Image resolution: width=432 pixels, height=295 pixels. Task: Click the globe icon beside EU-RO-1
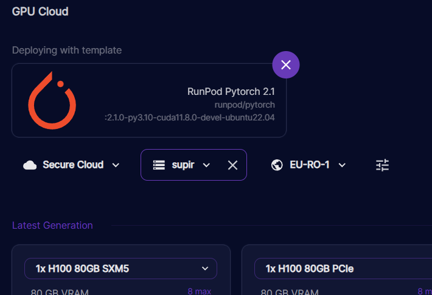point(277,165)
